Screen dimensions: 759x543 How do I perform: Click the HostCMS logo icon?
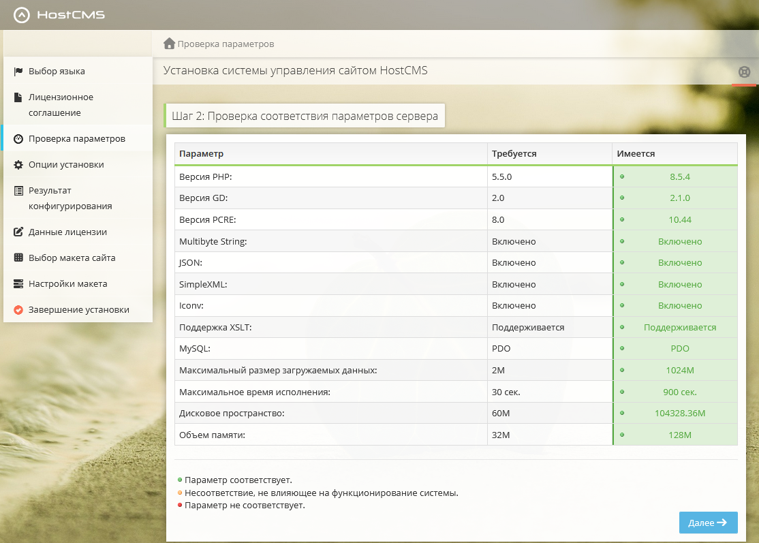coord(21,15)
